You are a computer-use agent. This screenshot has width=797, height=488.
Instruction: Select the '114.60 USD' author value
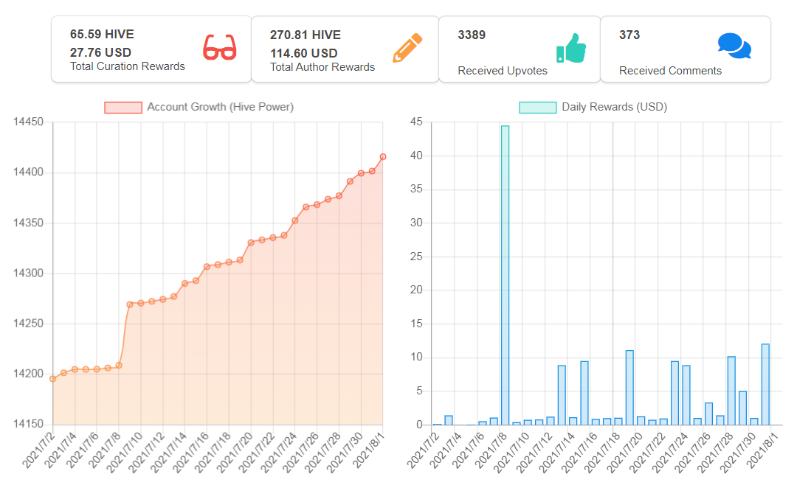click(304, 53)
